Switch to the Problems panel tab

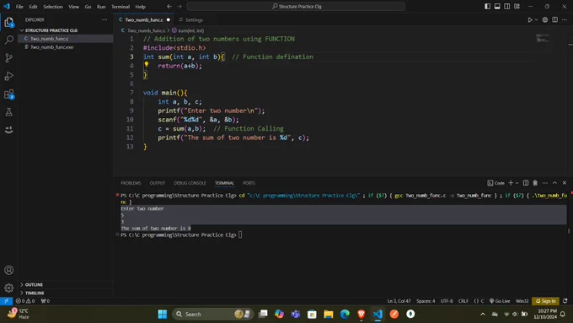click(131, 183)
